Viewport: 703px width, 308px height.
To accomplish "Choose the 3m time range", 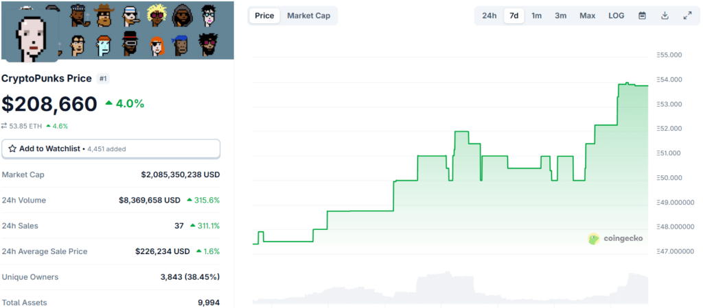I will 560,16.
